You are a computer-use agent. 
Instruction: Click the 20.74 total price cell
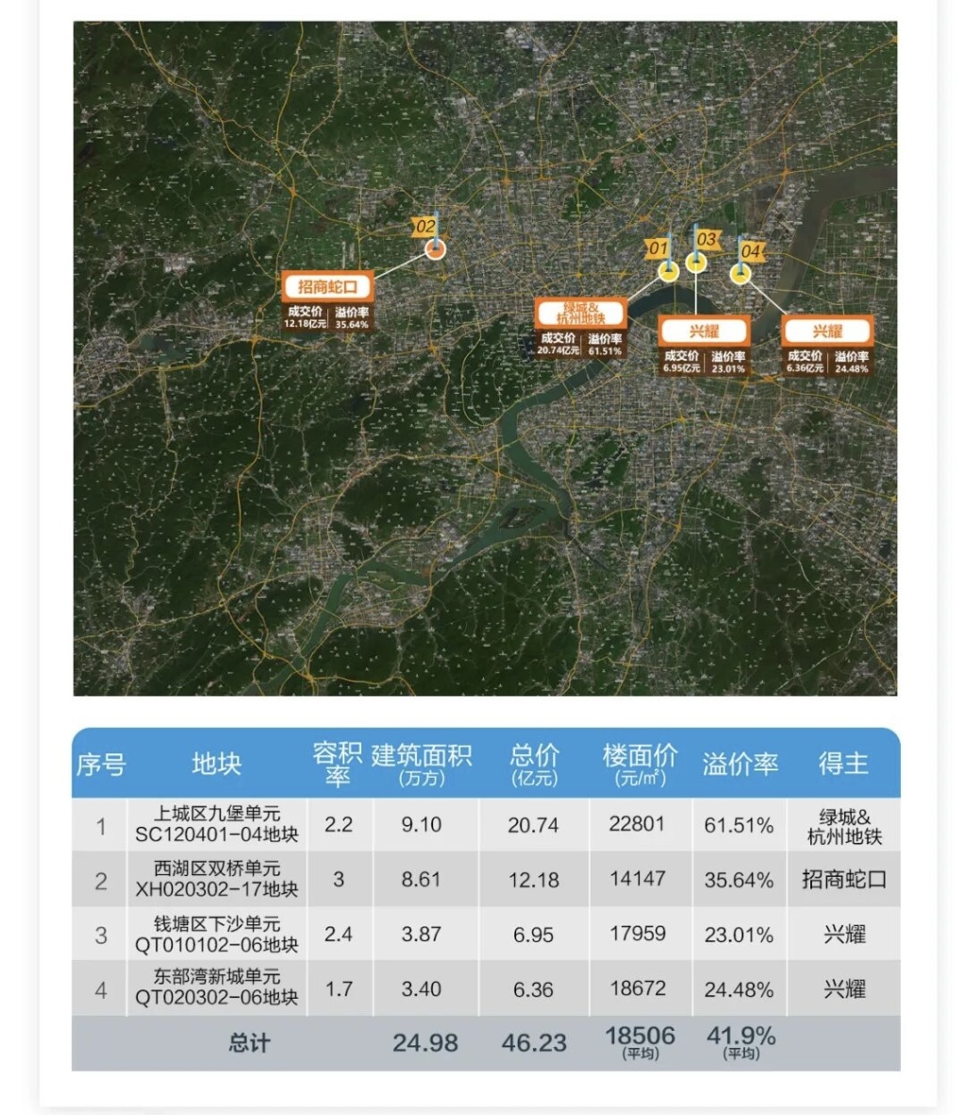534,824
